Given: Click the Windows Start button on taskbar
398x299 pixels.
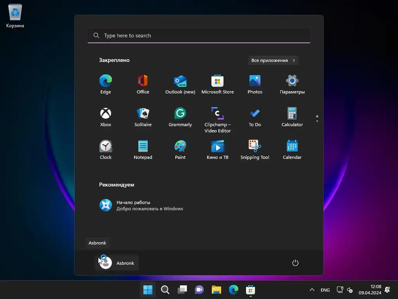Looking at the screenshot, I should (x=148, y=290).
